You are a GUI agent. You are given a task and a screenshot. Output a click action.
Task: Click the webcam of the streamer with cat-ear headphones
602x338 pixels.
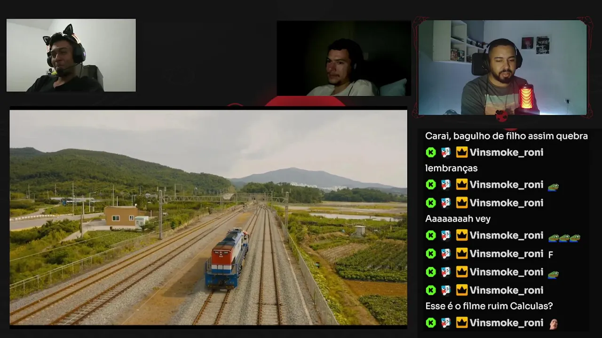pos(71,55)
